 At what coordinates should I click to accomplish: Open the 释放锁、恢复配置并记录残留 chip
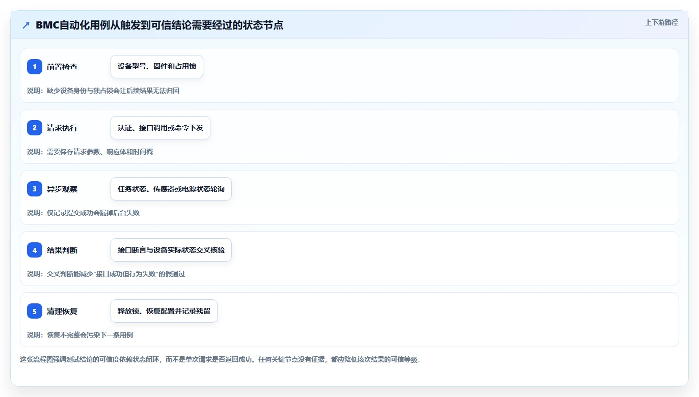point(164,311)
